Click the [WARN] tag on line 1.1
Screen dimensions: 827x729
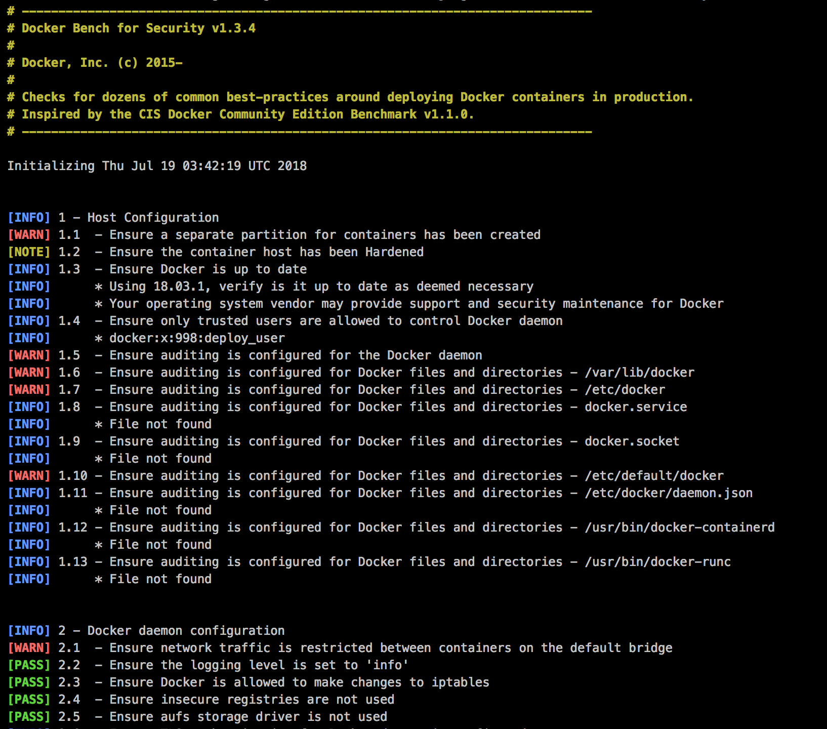tap(29, 235)
